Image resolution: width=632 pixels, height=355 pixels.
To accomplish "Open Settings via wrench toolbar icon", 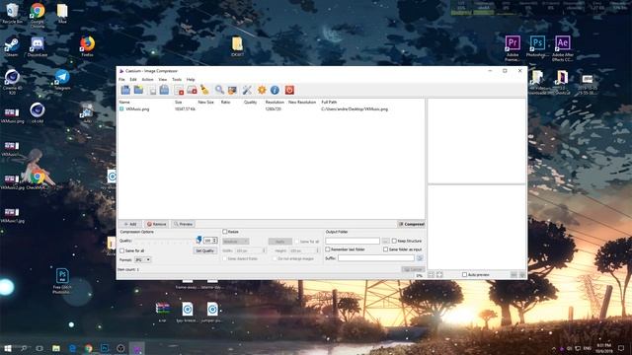I will coord(247,90).
